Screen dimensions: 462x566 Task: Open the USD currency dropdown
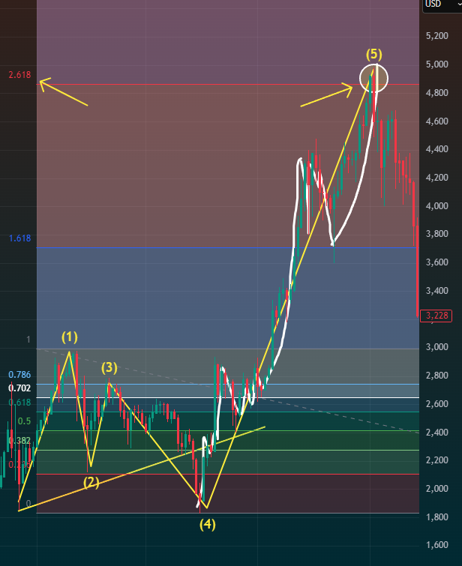442,4
